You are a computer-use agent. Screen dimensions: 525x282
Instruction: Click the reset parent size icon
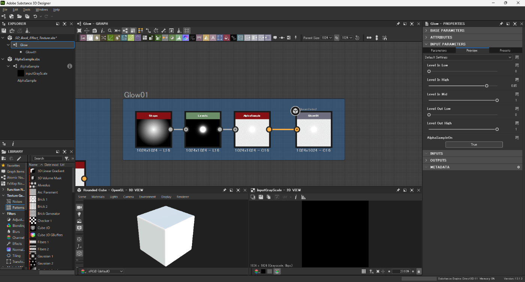point(357,38)
